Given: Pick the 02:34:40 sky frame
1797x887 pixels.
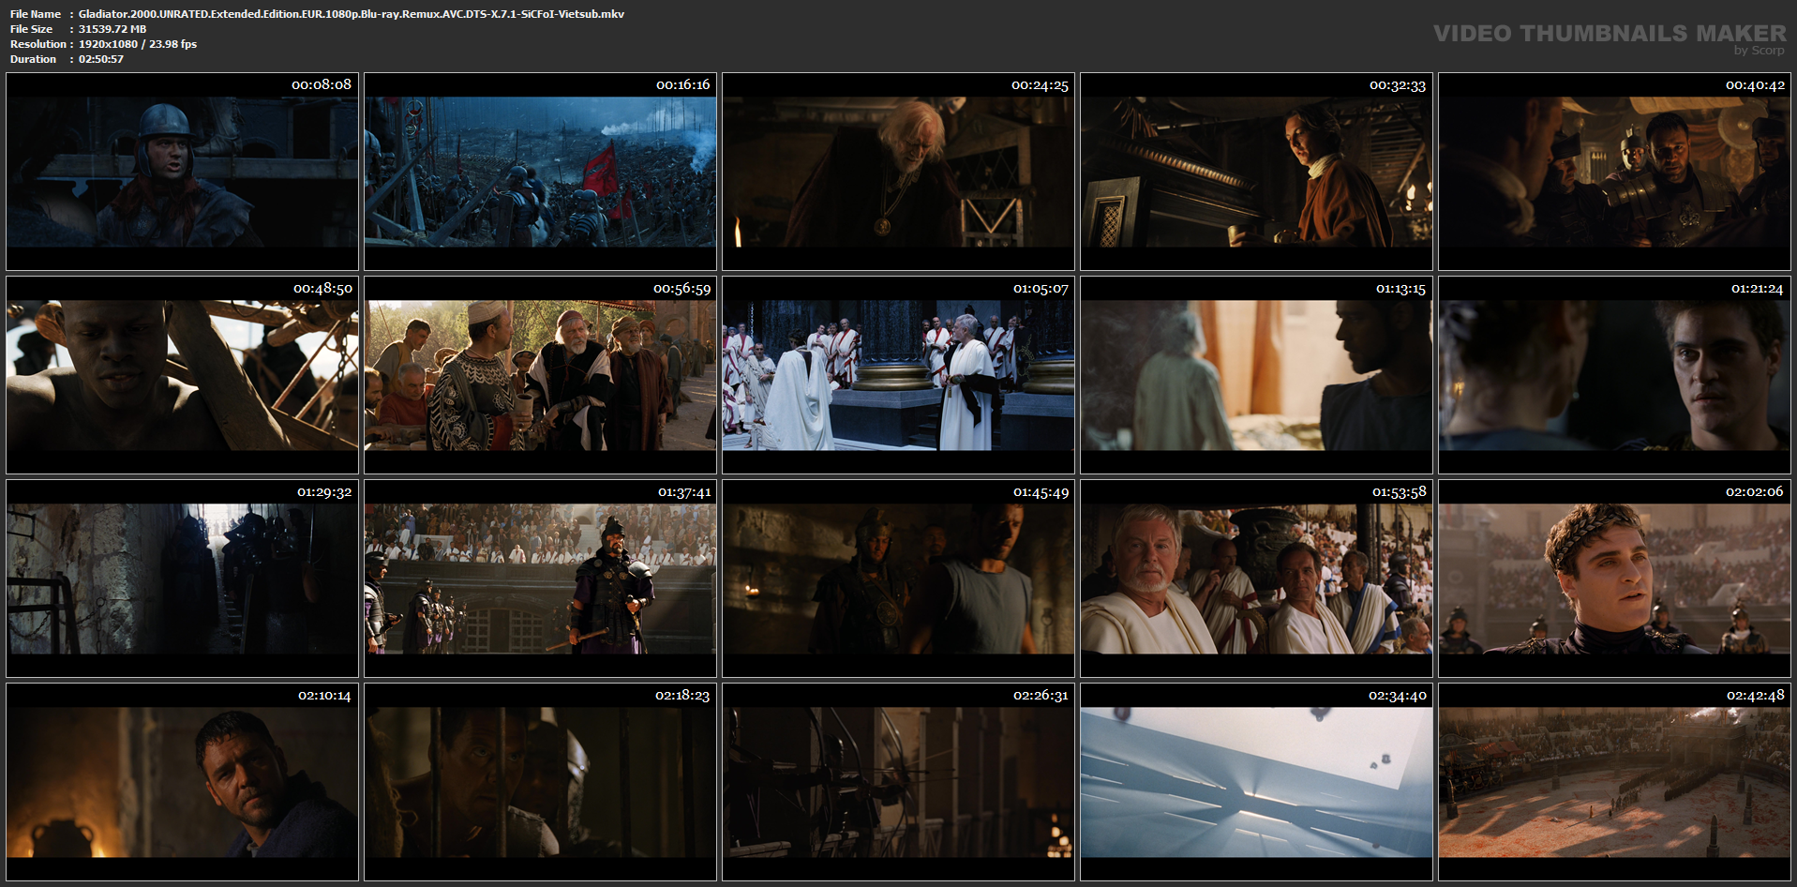Looking at the screenshot, I should pyautogui.click(x=1256, y=782).
